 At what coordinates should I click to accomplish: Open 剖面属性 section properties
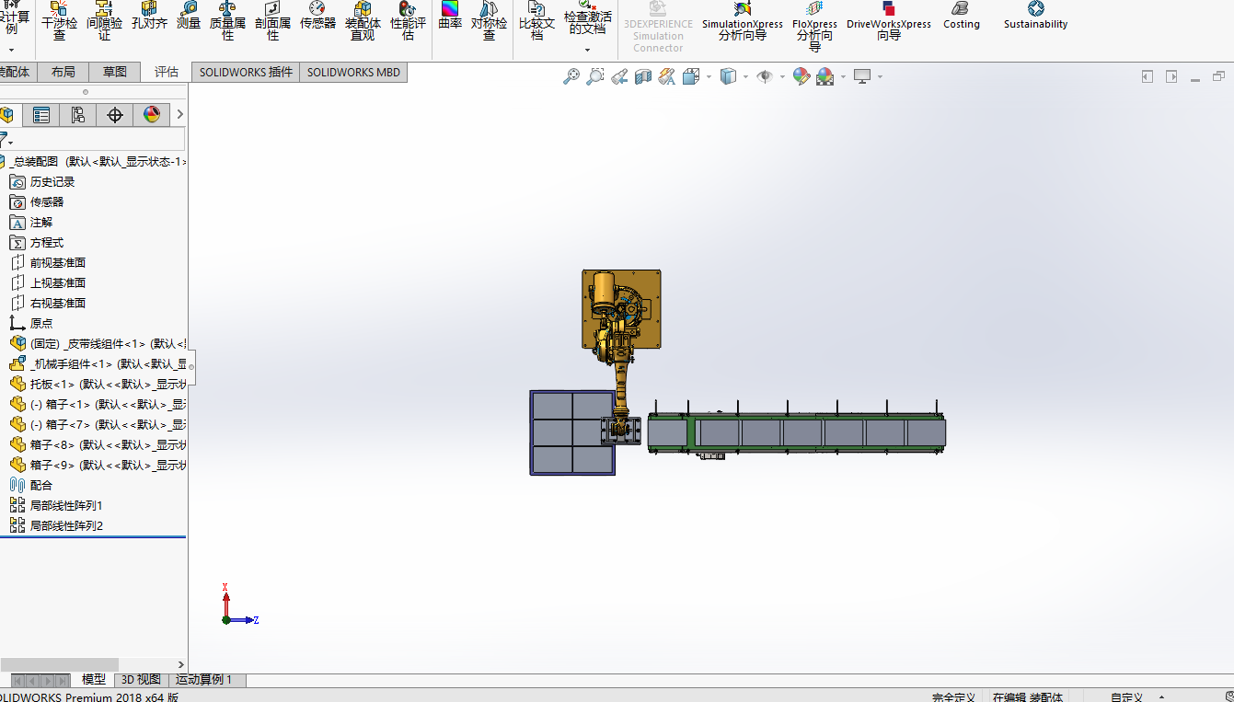272,20
